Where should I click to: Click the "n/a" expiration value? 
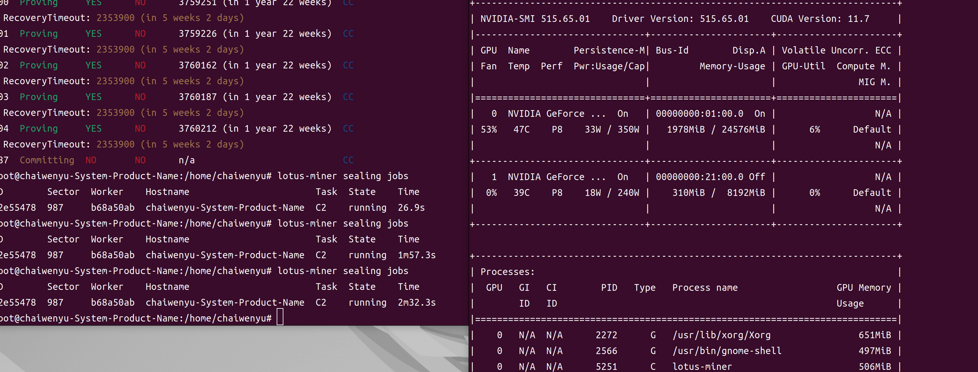[187, 160]
